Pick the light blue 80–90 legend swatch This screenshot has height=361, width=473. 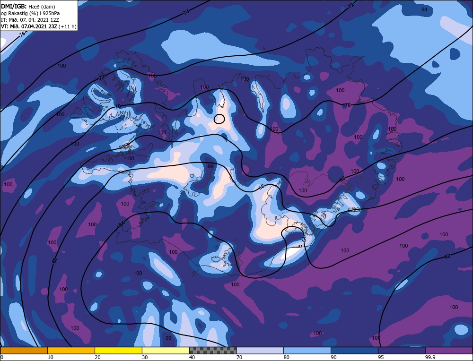click(307, 351)
